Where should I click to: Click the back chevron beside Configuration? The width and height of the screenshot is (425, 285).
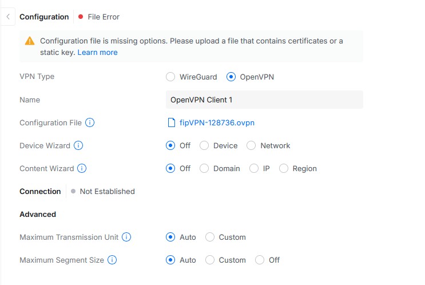point(7,17)
